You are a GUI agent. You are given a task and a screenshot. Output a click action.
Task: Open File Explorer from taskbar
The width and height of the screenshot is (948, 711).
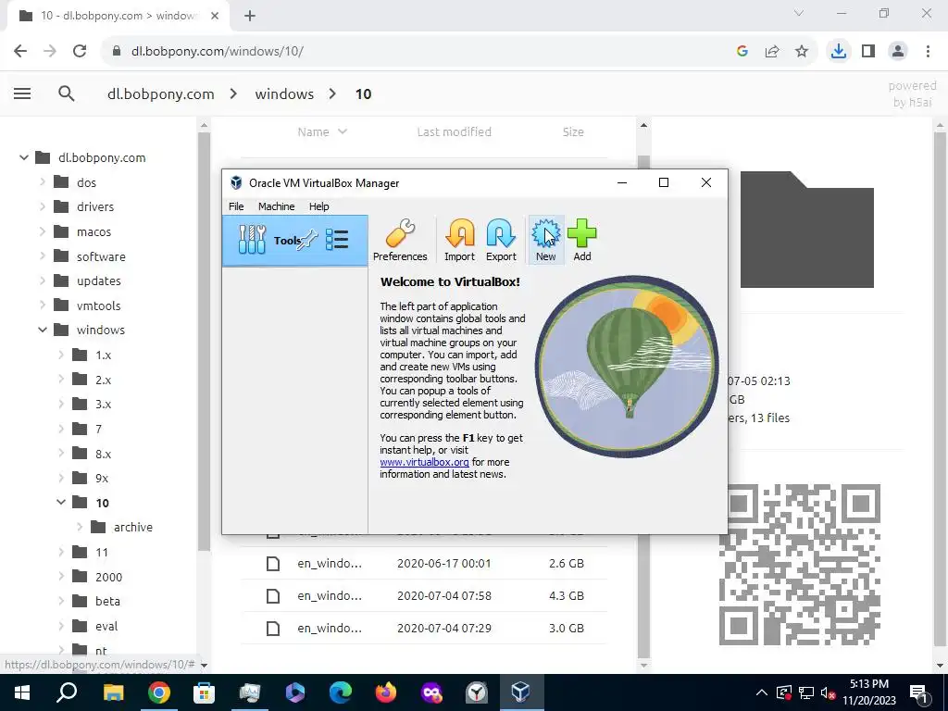[x=113, y=692]
